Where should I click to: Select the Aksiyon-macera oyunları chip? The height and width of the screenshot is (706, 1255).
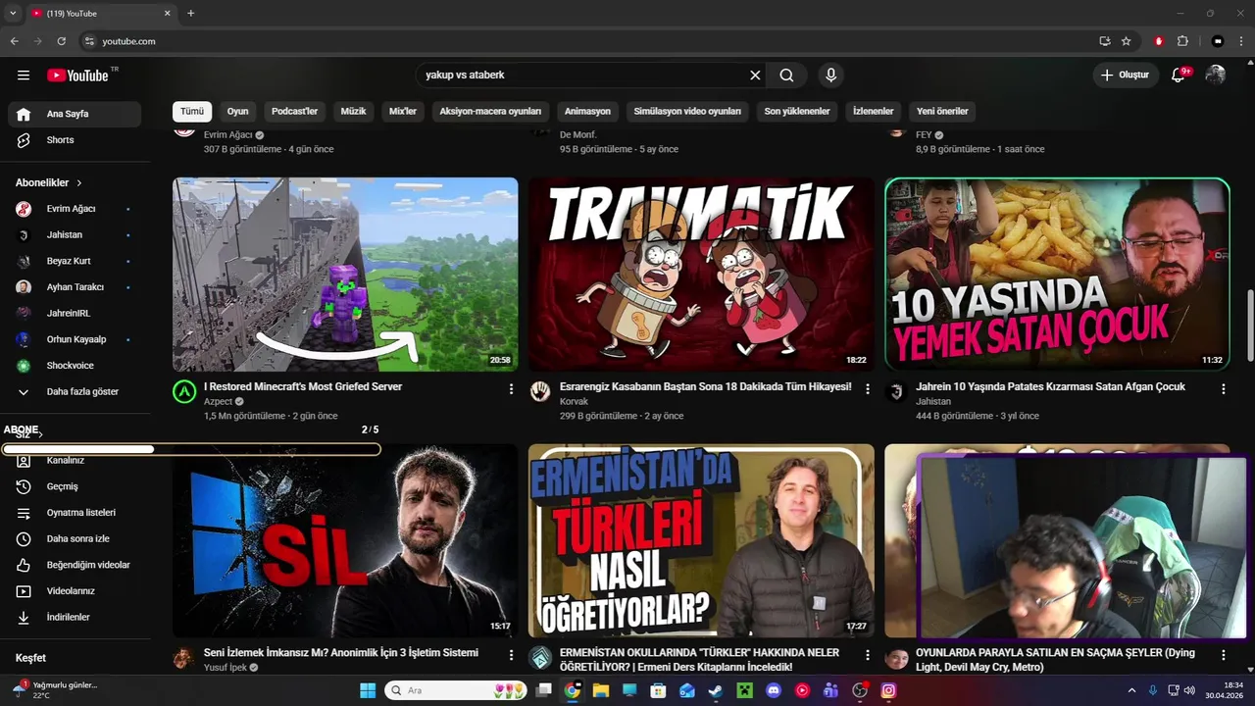click(490, 111)
